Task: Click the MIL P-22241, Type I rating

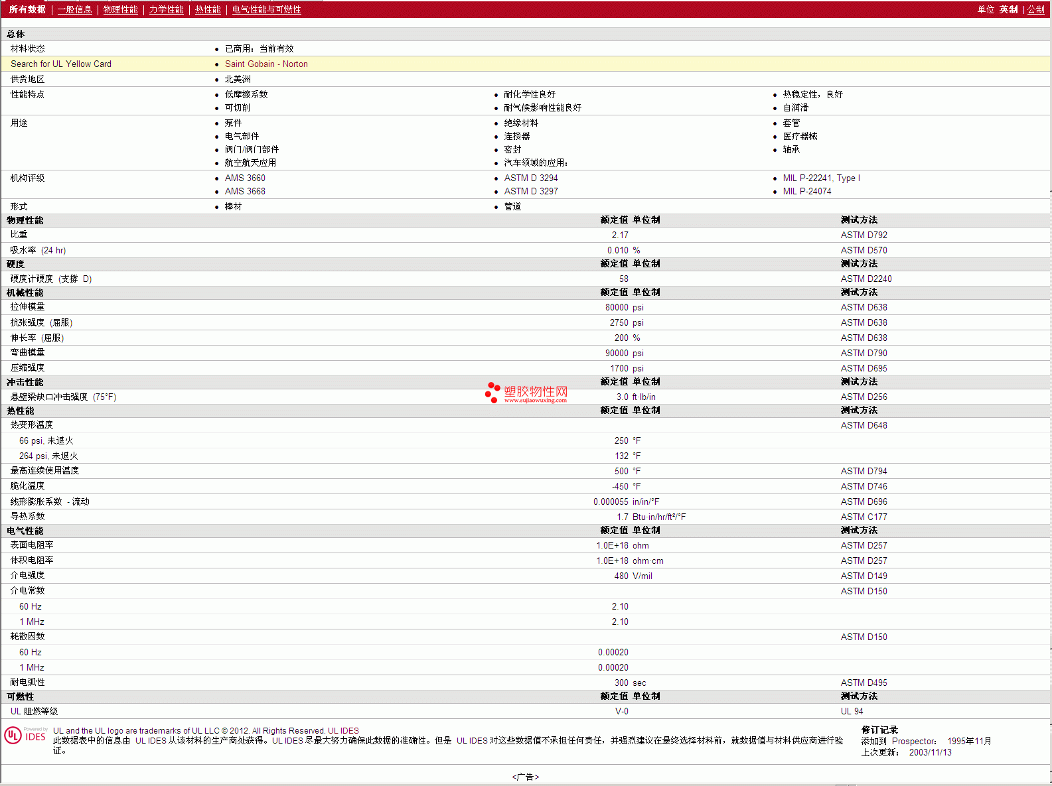Action: pos(821,178)
